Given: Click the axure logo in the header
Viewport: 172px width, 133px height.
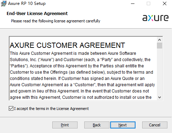Looking at the screenshot, I should coord(156,18).
